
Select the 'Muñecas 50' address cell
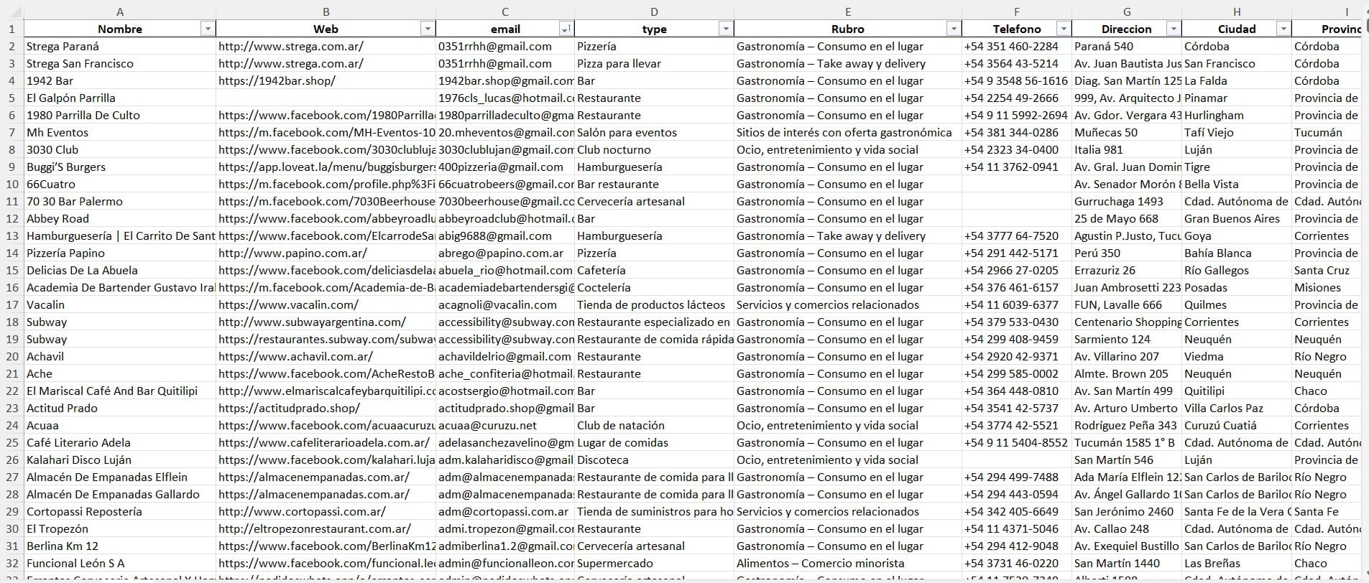point(1127,132)
